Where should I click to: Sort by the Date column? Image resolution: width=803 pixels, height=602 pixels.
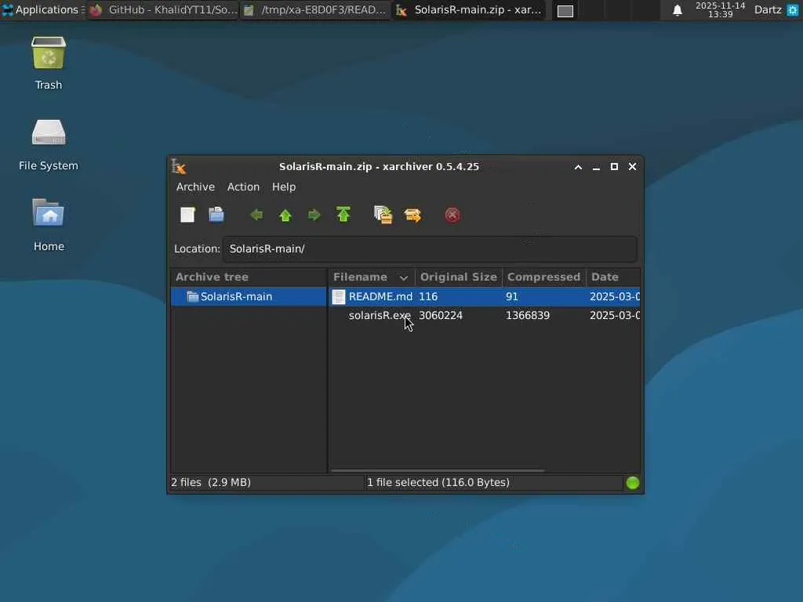pos(612,277)
